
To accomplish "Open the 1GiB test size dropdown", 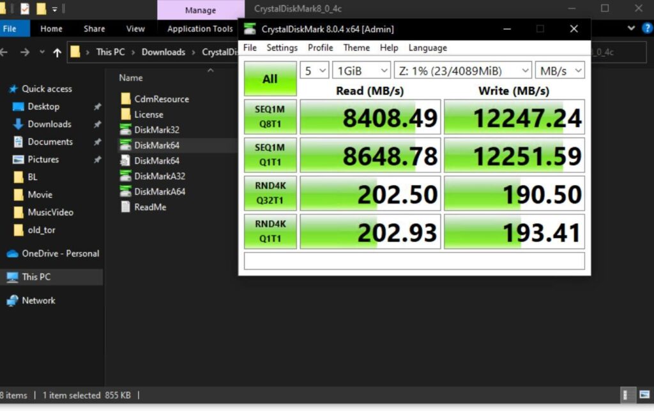I will tap(361, 70).
